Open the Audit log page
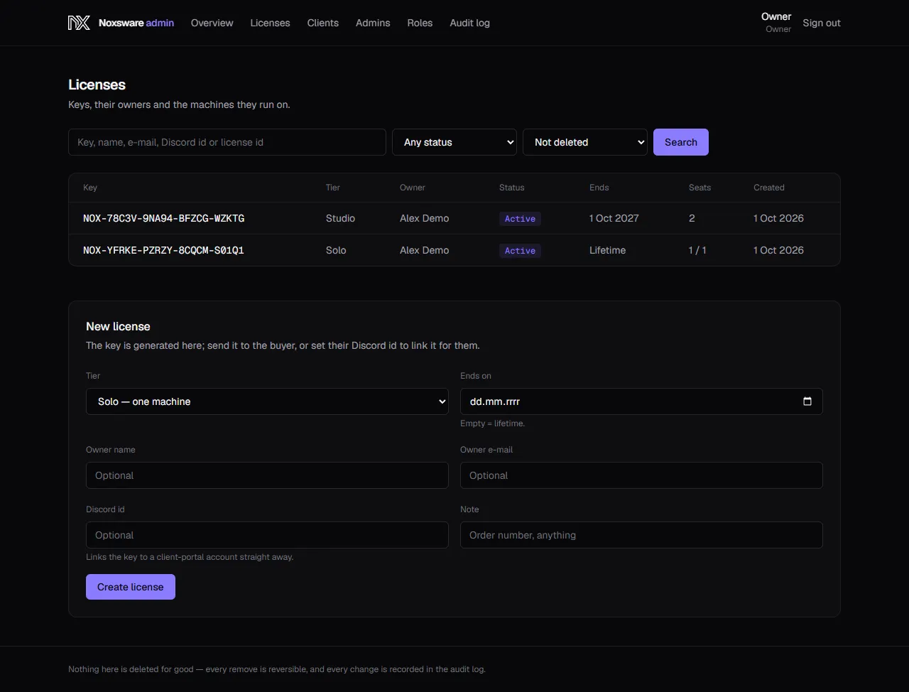 [x=469, y=23]
